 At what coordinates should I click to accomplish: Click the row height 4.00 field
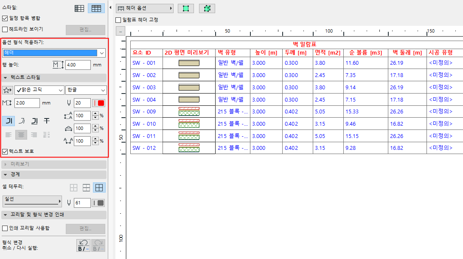pos(78,65)
